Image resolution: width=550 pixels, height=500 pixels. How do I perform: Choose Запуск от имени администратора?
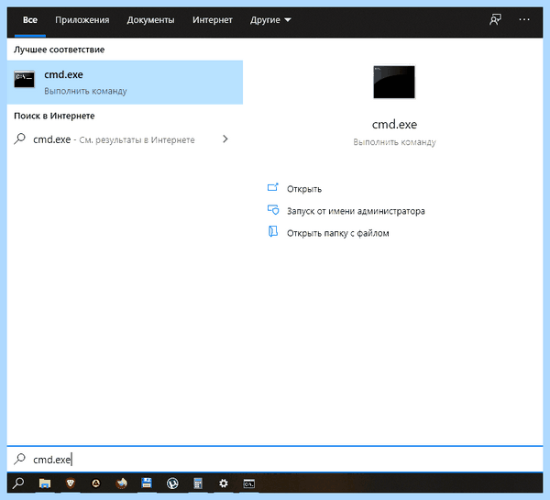[x=356, y=211]
